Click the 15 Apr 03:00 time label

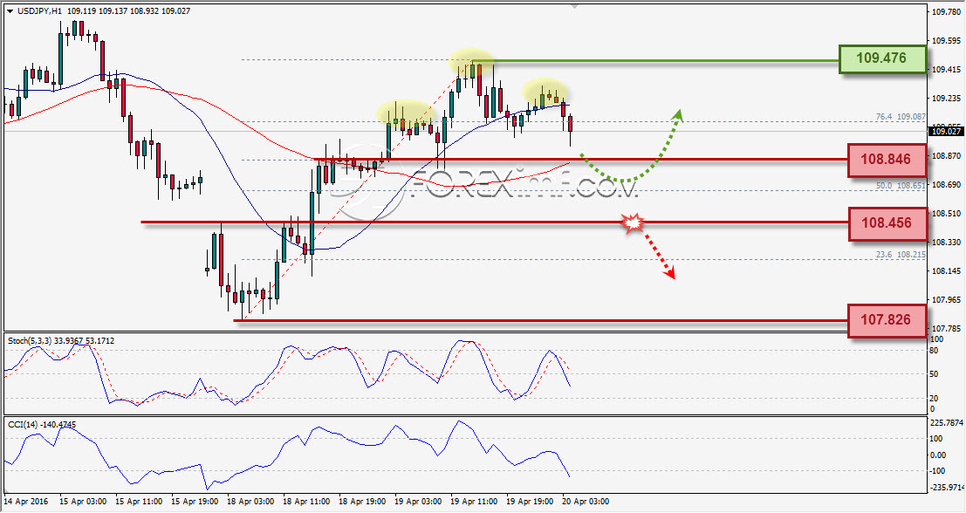pyautogui.click(x=83, y=502)
